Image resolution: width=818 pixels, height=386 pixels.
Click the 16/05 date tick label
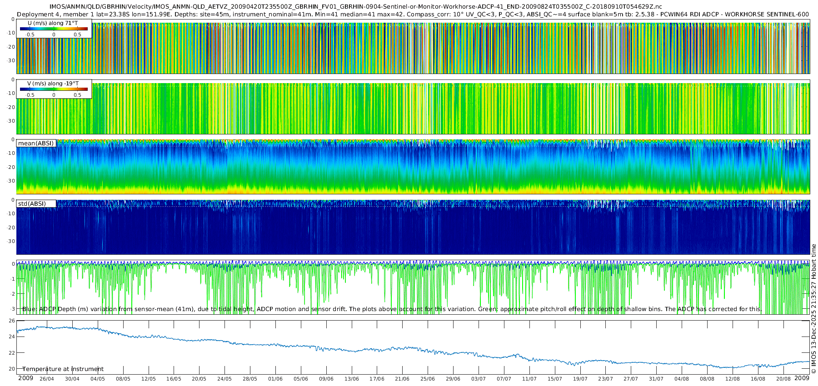pos(174,379)
